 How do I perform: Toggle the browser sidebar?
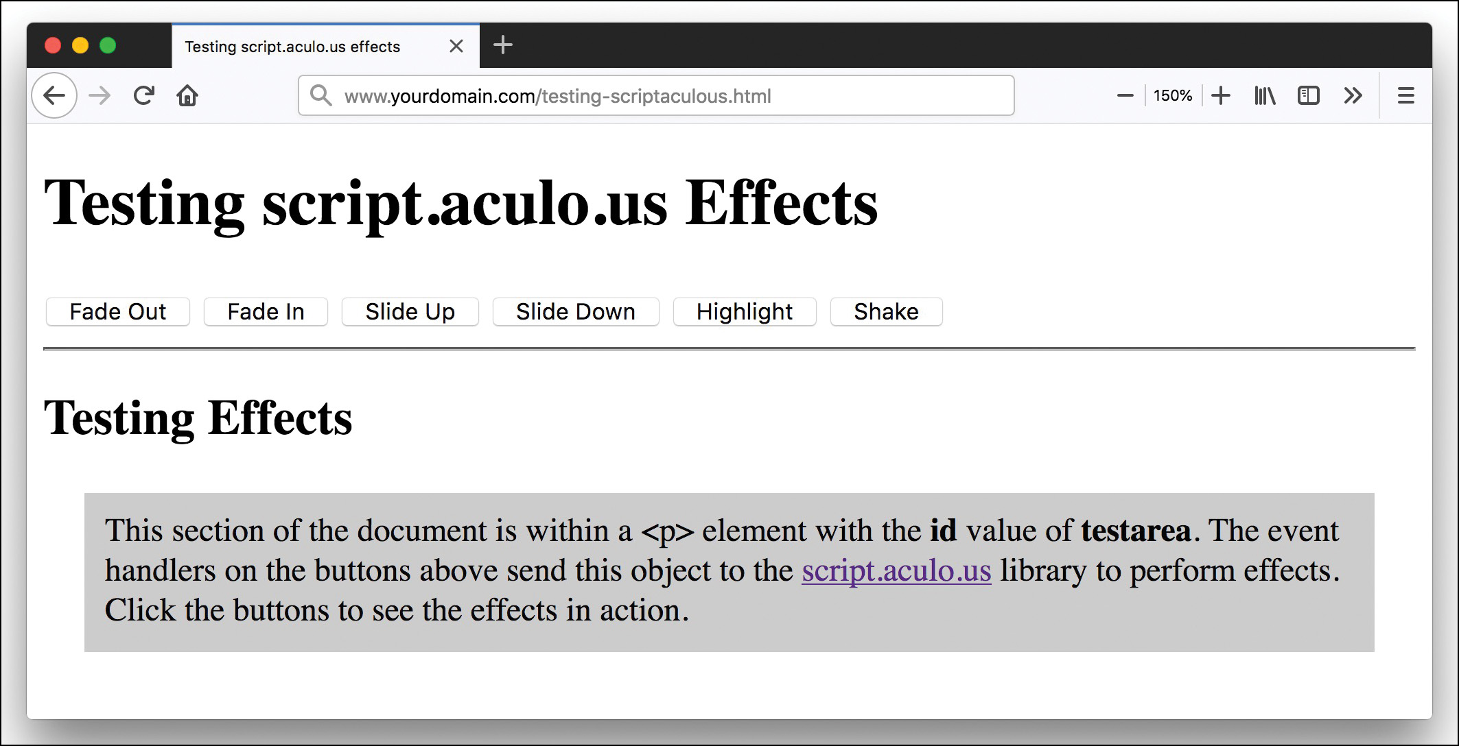tap(1309, 95)
